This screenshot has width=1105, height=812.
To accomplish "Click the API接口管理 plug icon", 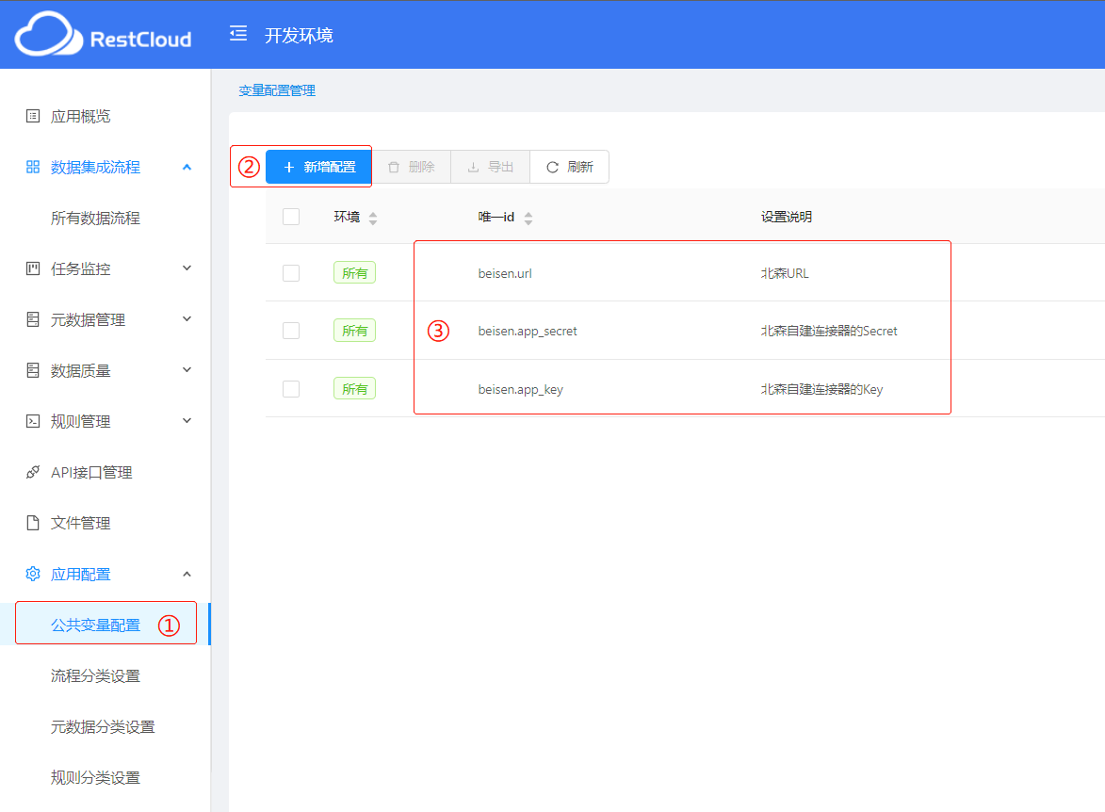I will click(33, 472).
